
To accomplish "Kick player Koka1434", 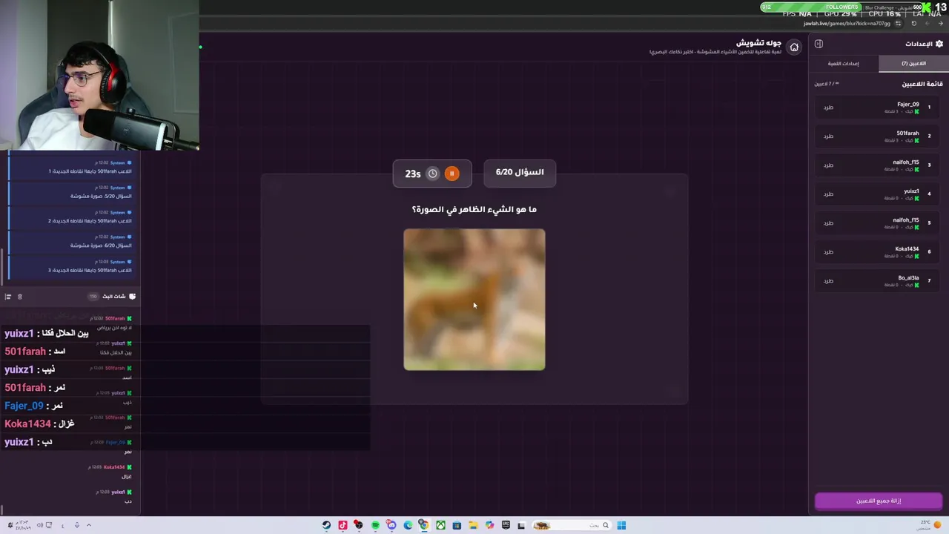I will click(x=828, y=252).
